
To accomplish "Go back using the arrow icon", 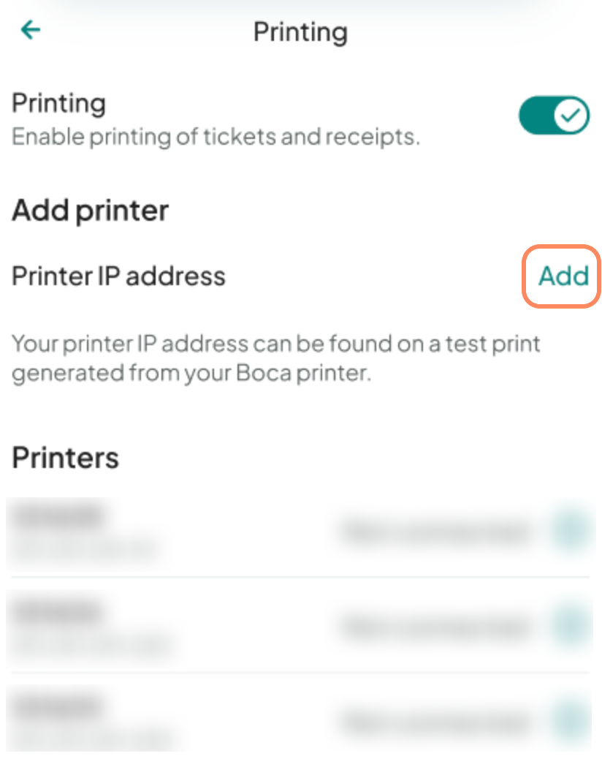I will (31, 30).
